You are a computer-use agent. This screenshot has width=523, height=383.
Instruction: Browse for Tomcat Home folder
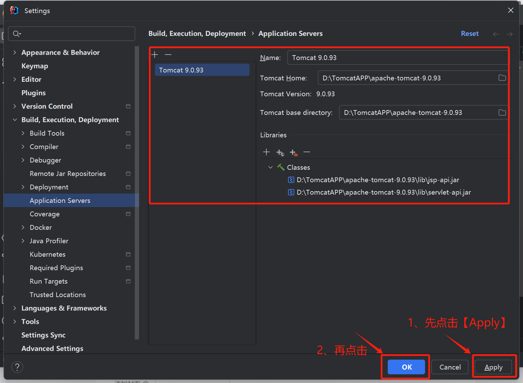point(502,78)
